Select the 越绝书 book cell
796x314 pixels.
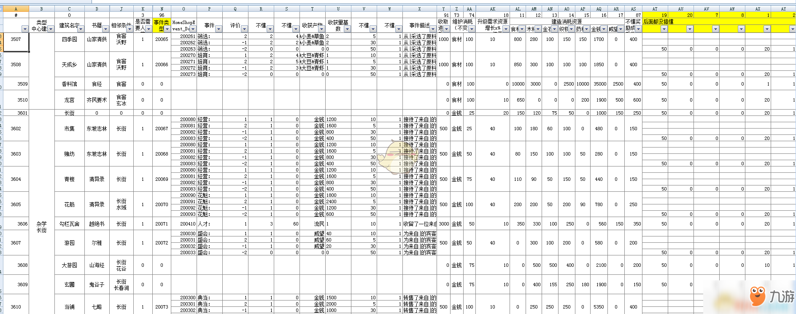[97, 224]
